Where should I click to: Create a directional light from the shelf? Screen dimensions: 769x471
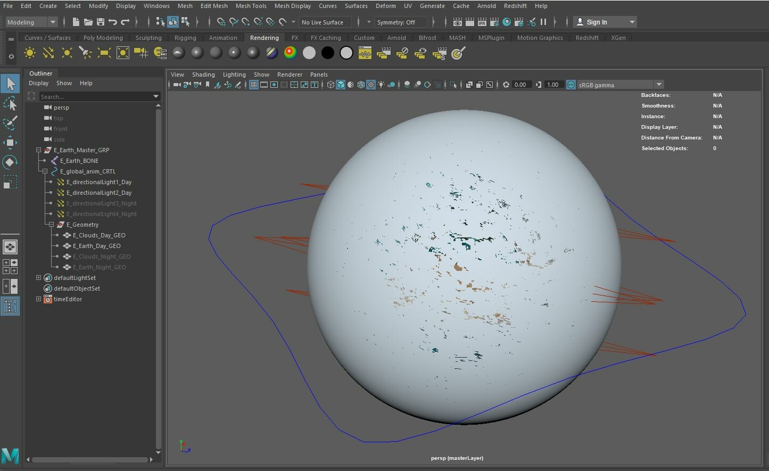[x=48, y=53]
